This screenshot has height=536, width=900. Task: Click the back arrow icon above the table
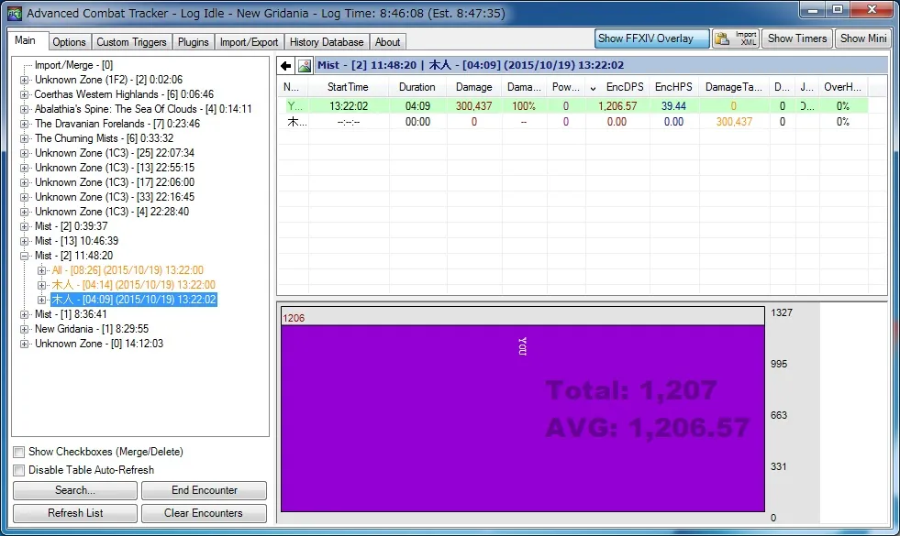point(286,65)
